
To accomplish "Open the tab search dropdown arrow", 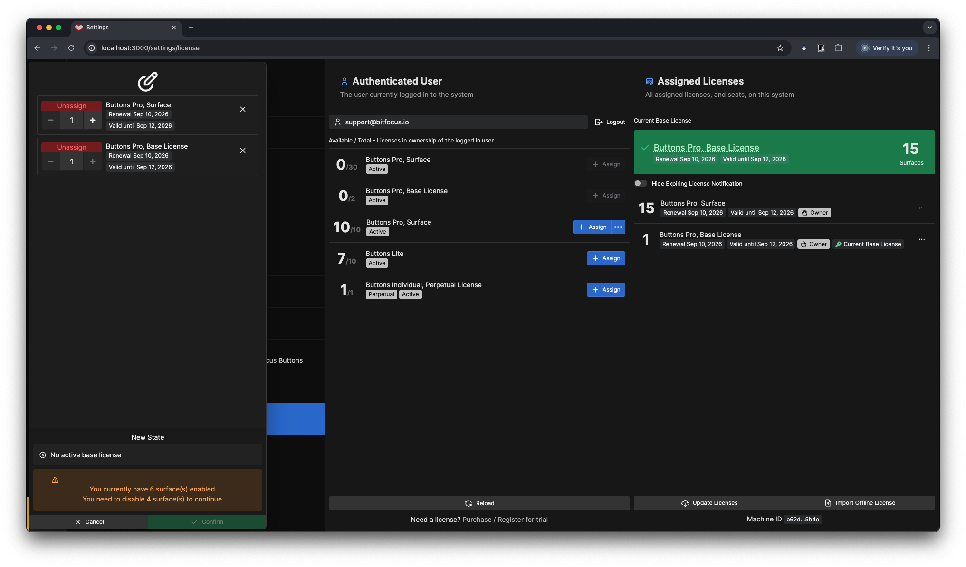I will click(930, 28).
